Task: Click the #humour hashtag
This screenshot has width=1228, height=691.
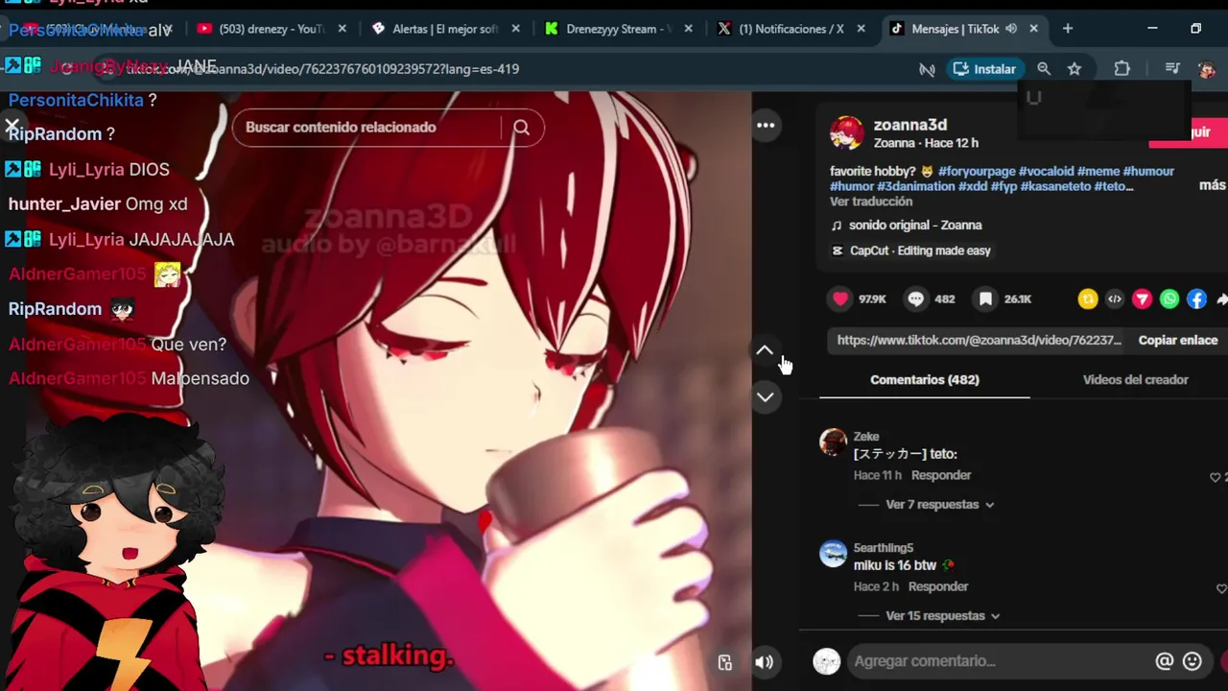Action: 1148,172
